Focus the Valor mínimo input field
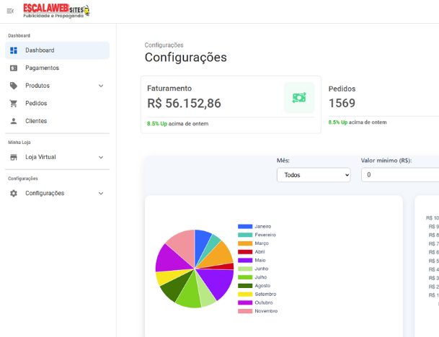 pos(400,175)
